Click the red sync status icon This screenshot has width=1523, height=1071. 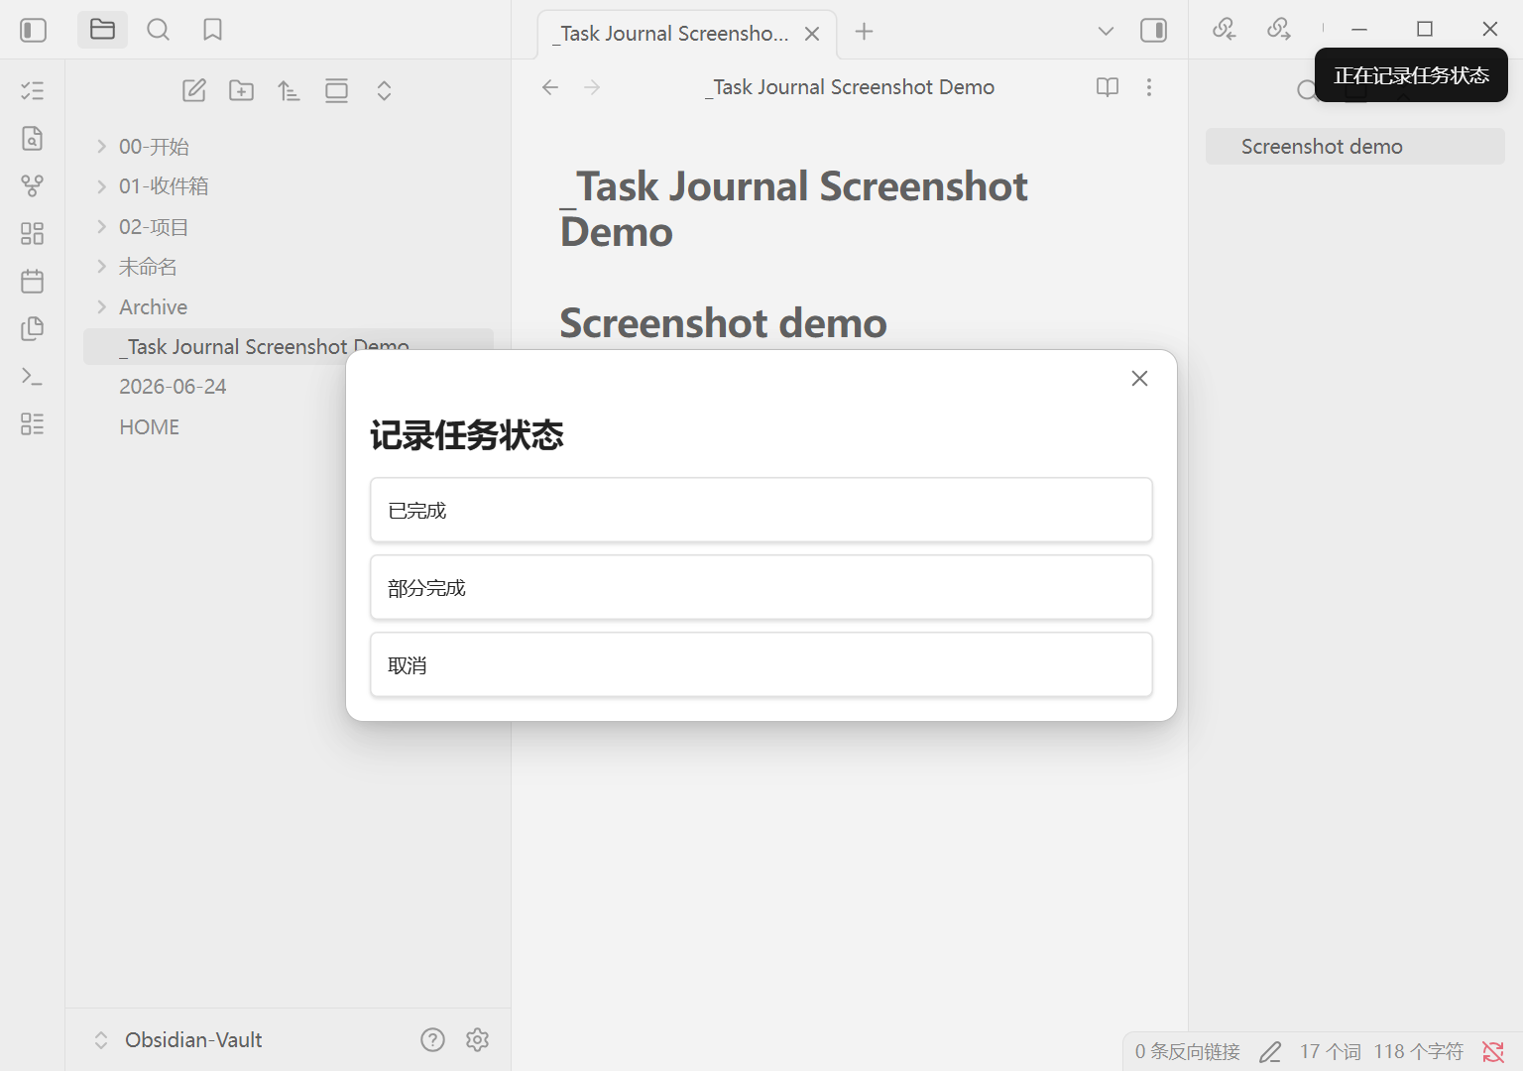1493,1051
